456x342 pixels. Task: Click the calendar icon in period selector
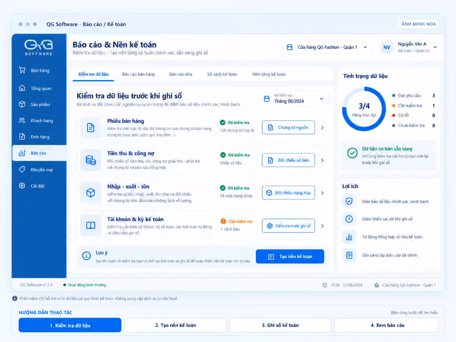(267, 99)
